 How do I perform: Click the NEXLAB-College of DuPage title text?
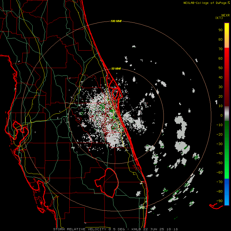click(x=205, y=3)
